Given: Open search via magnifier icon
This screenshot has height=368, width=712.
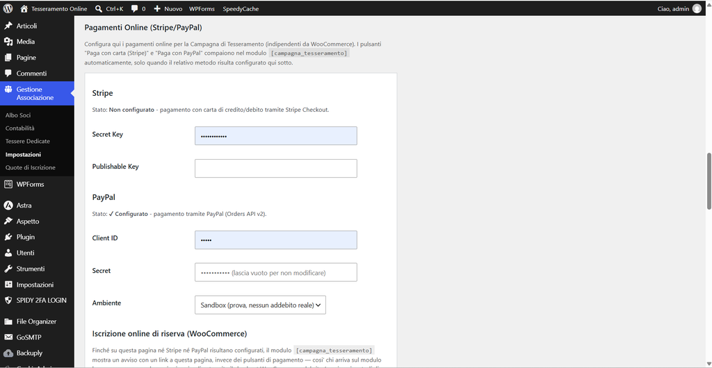Looking at the screenshot, I should pyautogui.click(x=99, y=8).
